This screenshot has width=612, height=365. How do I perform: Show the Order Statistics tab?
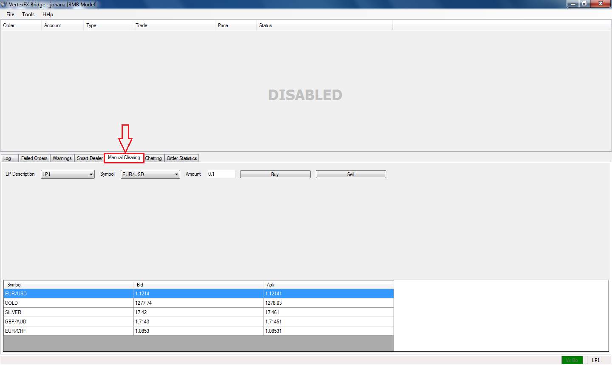pyautogui.click(x=182, y=158)
